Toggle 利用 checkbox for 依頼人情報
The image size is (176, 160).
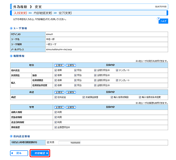click(x=55, y=112)
